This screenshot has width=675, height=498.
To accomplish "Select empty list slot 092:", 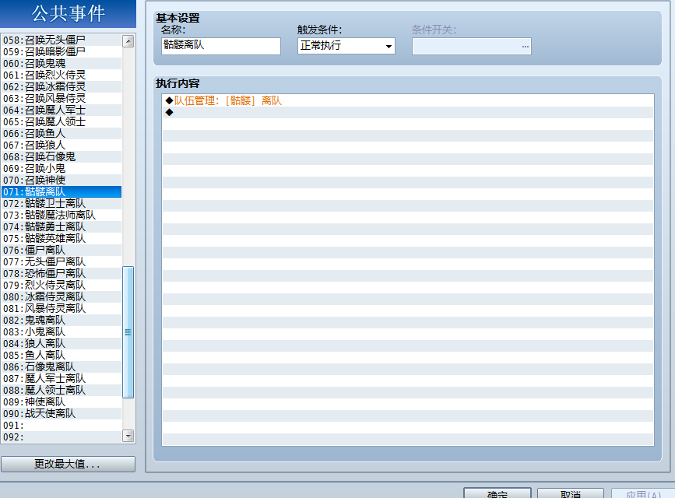I will (x=62, y=437).
